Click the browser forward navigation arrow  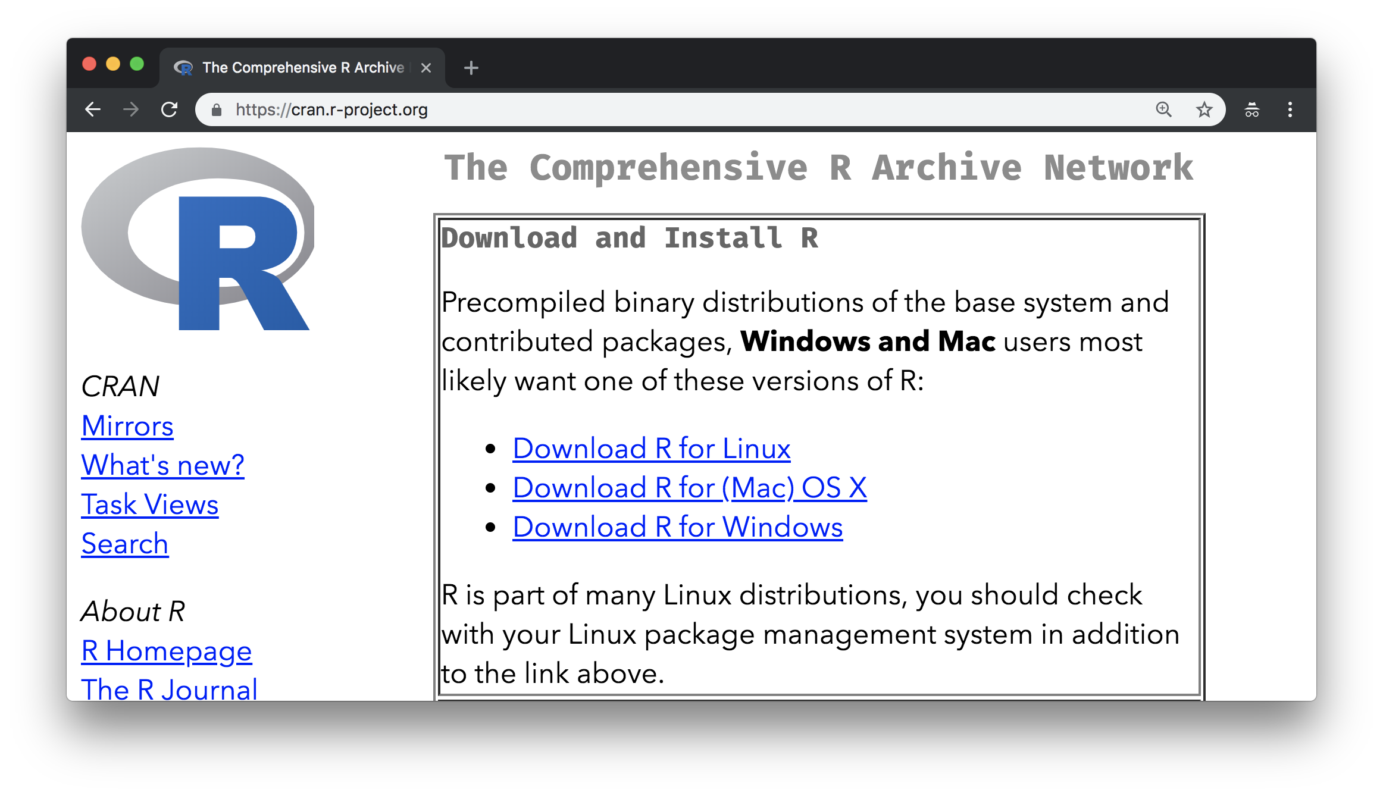[129, 107]
